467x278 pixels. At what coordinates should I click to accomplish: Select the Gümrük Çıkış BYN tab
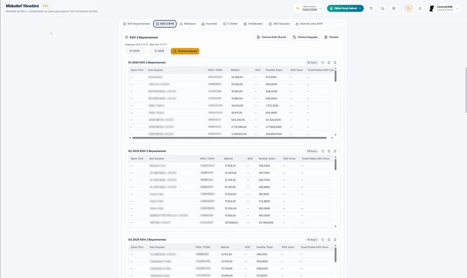(309, 24)
